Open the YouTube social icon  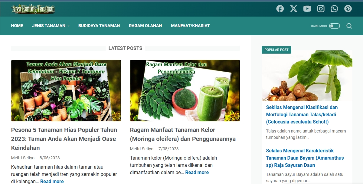coord(307,9)
